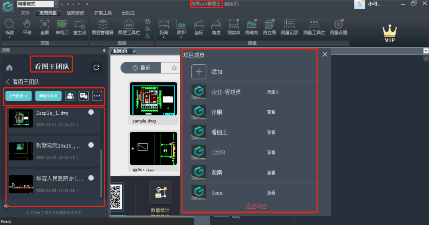429x225 pixels.
Task: Click the 数量统计 quantity statistics icon
Action: (x=161, y=192)
